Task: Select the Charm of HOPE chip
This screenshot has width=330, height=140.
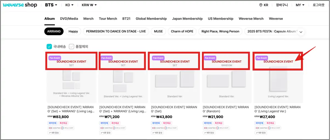Action: pos(182,31)
